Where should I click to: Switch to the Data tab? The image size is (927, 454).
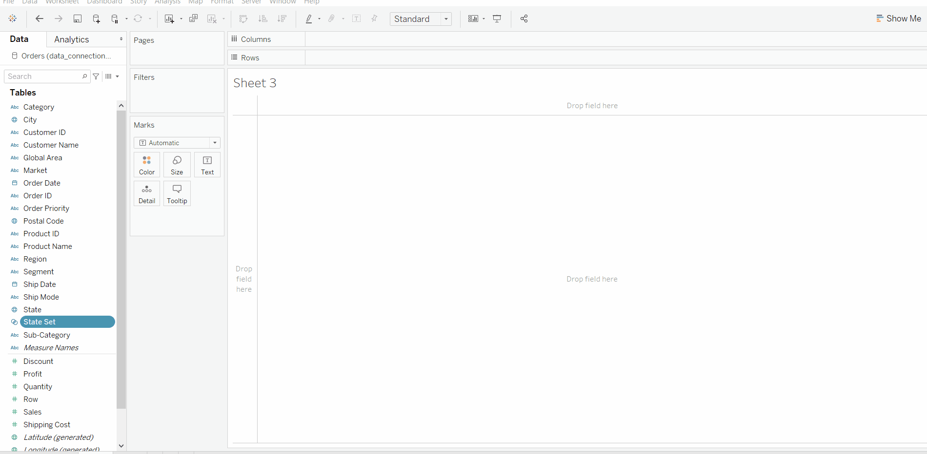[x=20, y=39]
